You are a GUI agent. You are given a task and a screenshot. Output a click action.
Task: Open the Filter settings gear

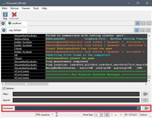pos(145,94)
